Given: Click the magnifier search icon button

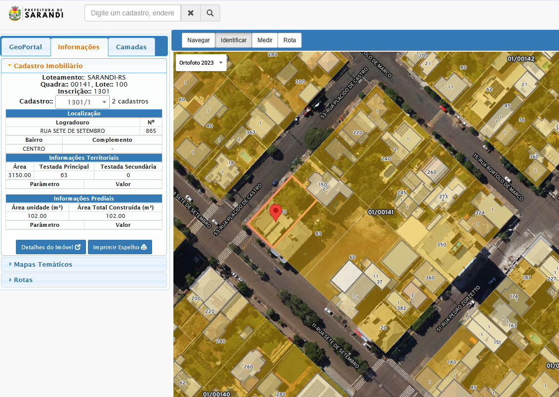Looking at the screenshot, I should [x=210, y=13].
